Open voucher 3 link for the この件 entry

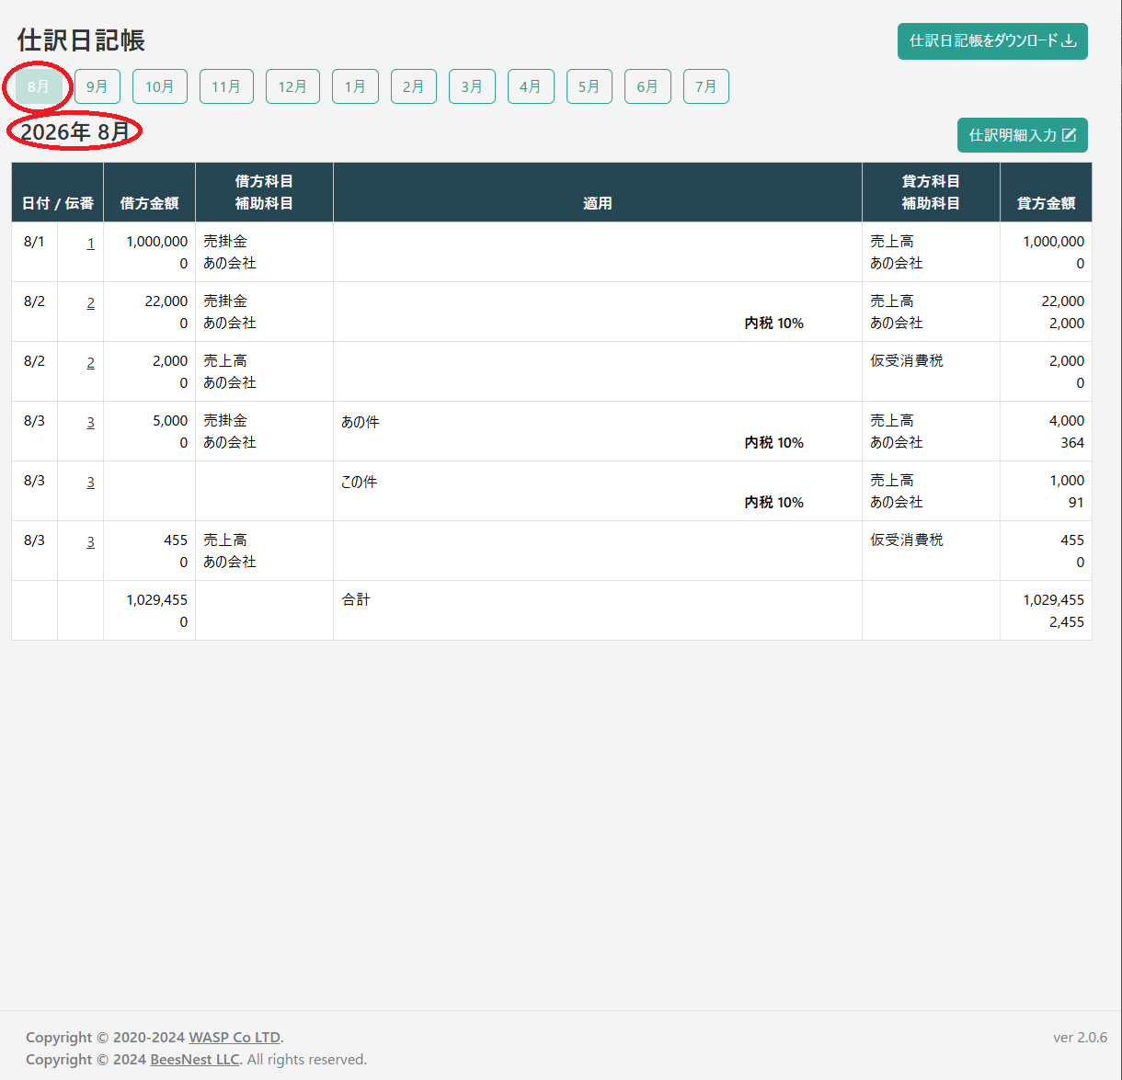click(x=90, y=483)
